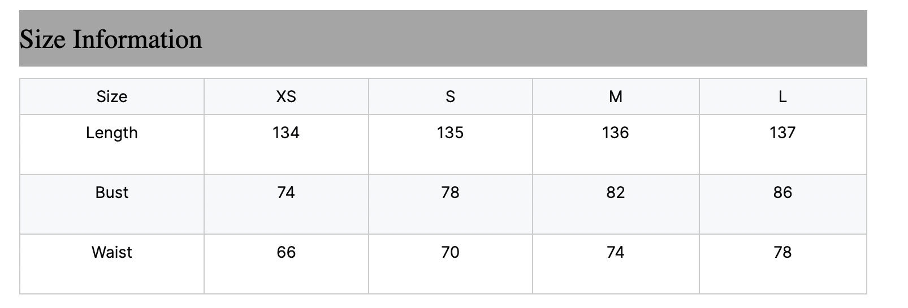Select the Length row label

pos(112,133)
